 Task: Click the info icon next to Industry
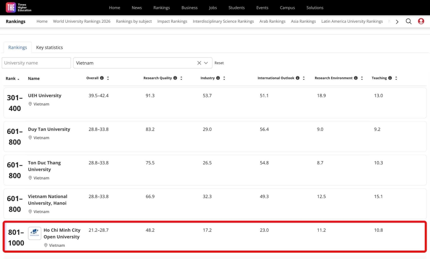pos(218,78)
